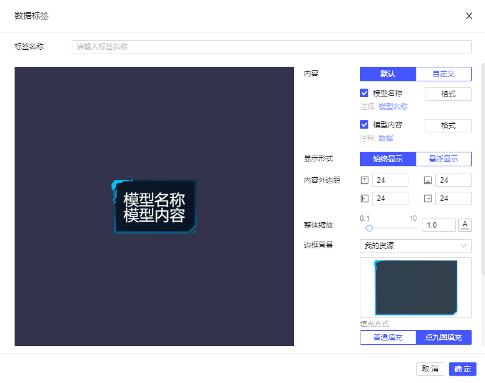Select 普通填充 fill method
This screenshot has height=383, width=485.
point(388,337)
